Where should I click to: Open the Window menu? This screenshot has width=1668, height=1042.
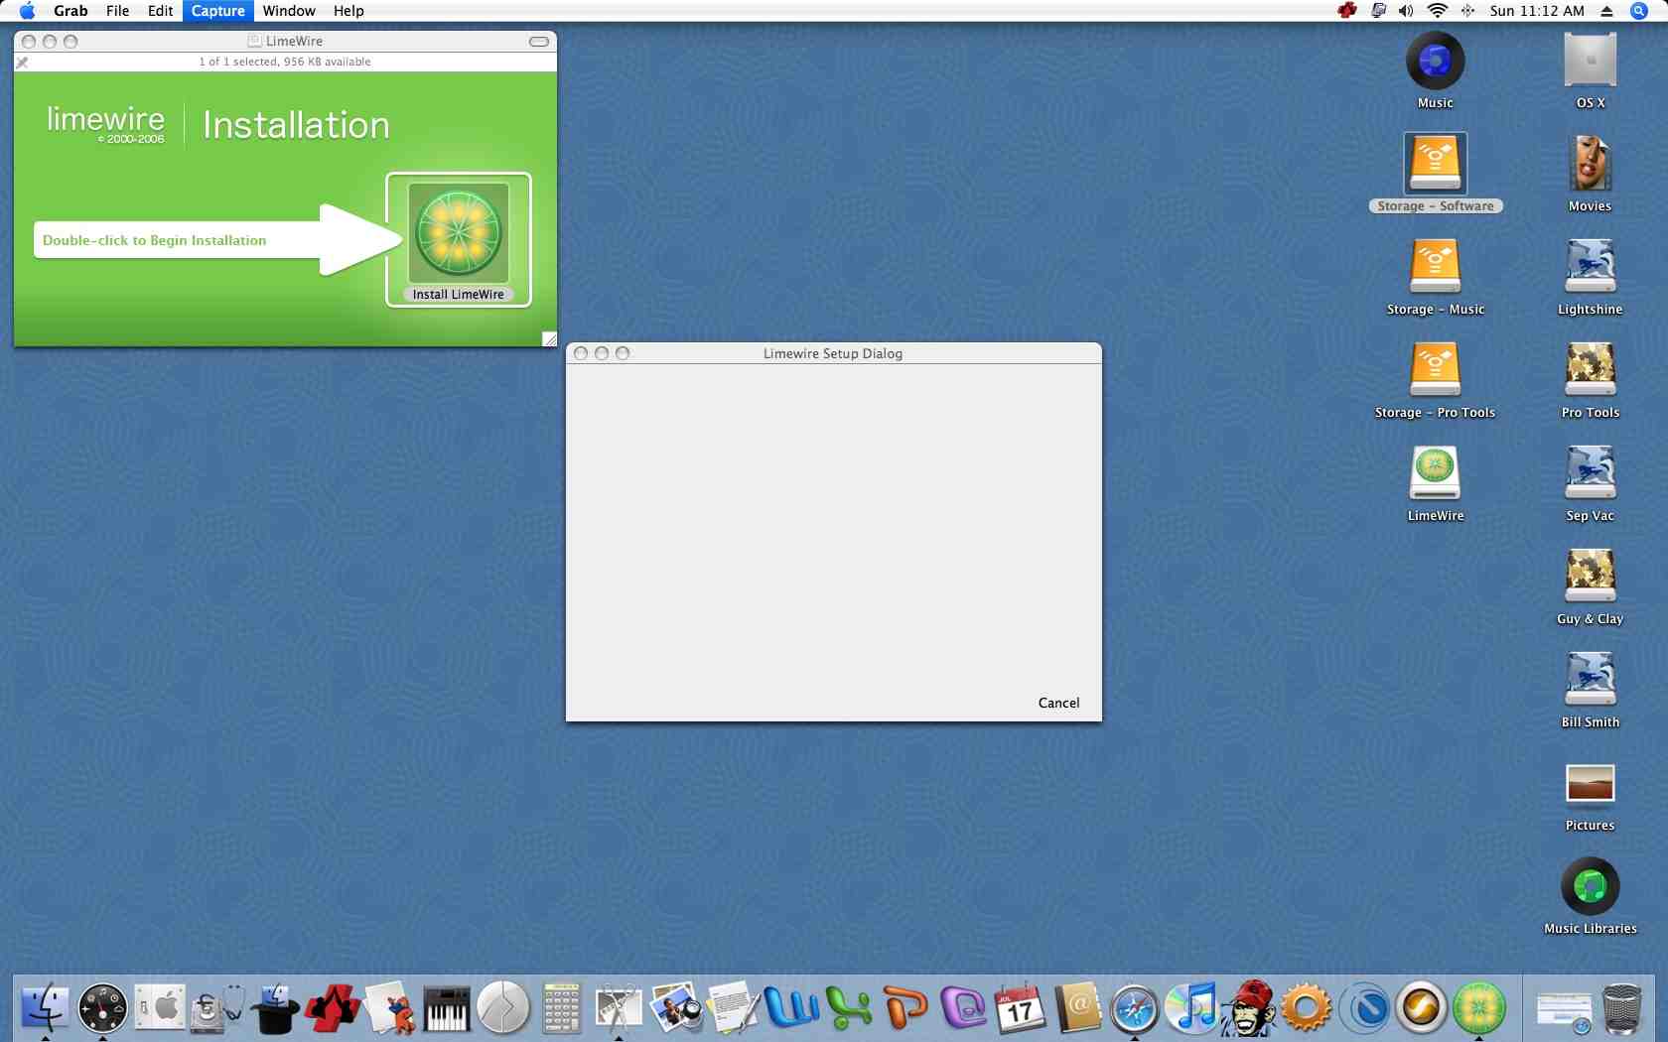[x=289, y=11]
